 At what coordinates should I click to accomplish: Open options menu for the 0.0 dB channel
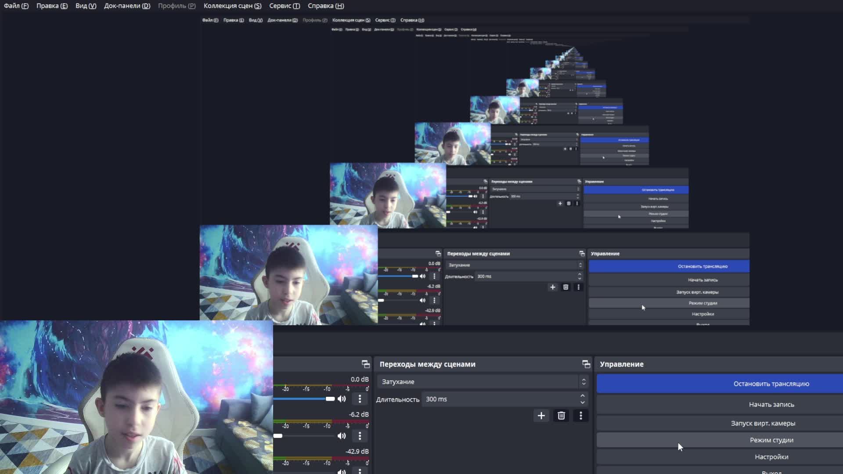(x=360, y=399)
